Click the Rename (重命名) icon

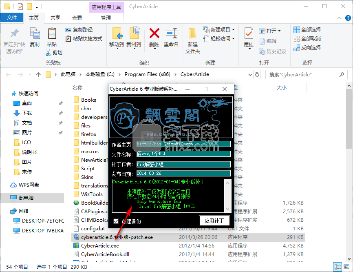[171, 33]
